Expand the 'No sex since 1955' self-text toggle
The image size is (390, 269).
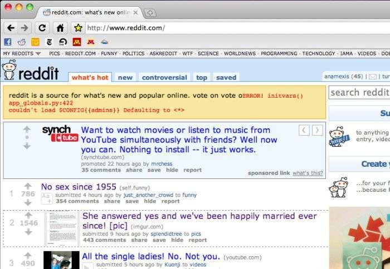coord(47,198)
